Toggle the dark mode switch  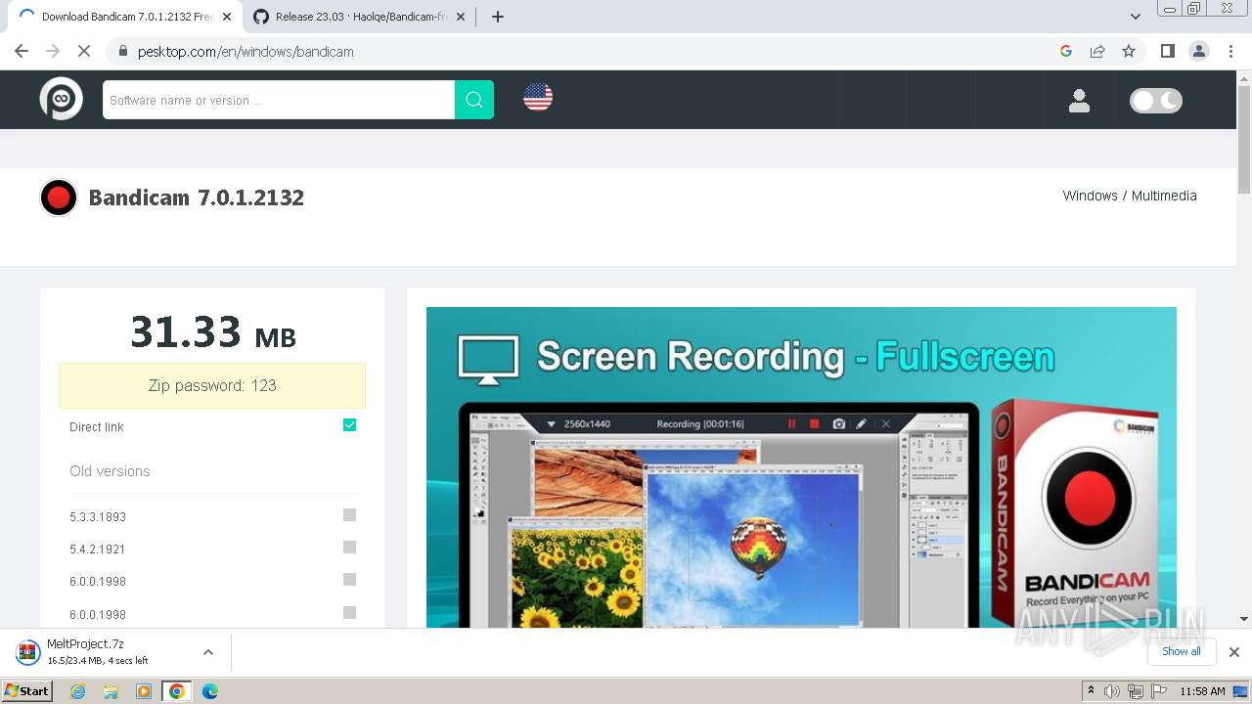[1156, 101]
